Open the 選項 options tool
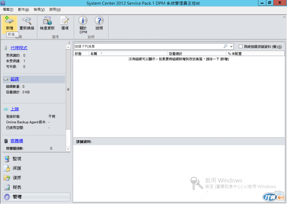The image size is (287, 204). tap(65, 20)
